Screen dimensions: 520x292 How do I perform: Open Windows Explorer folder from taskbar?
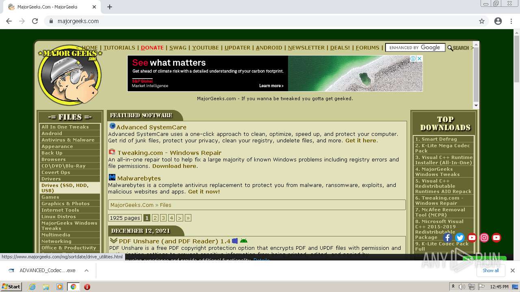46,287
